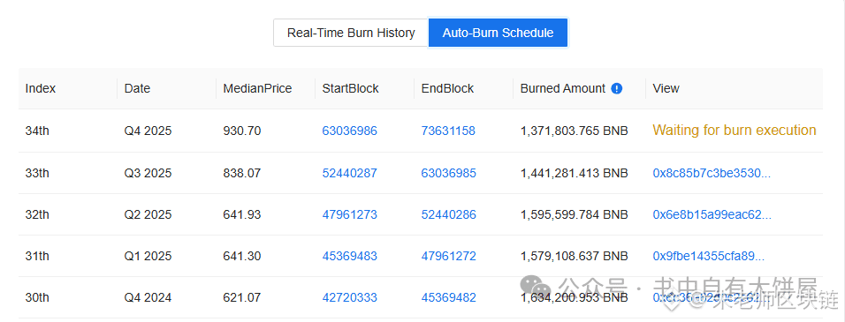Image resolution: width=845 pixels, height=322 pixels.
Task: Open end block 45369482 link
Action: pos(449,297)
